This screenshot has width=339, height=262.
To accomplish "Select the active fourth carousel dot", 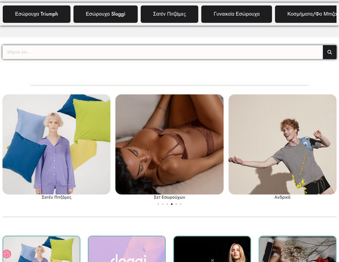I will point(171,204).
